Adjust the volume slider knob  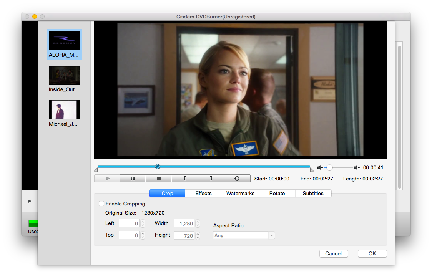coord(329,167)
